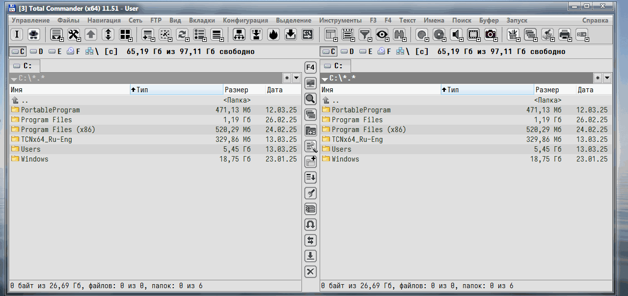
Task: Switch left panel to optical drive F
Action: 74,52
